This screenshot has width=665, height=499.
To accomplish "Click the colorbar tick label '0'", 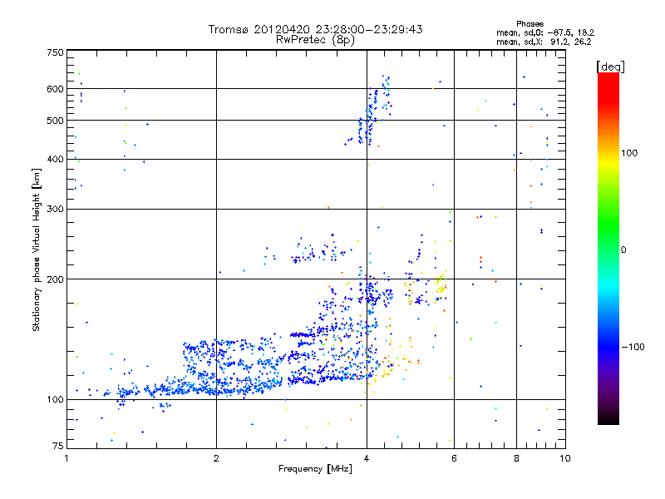I will [623, 250].
